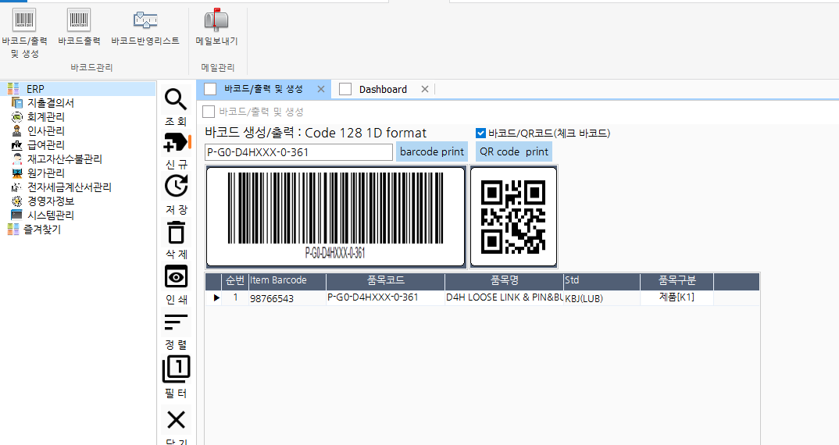Screen dimensions: 839x445
Task: Click the 조회 magnifier search icon
Action: coord(176,99)
